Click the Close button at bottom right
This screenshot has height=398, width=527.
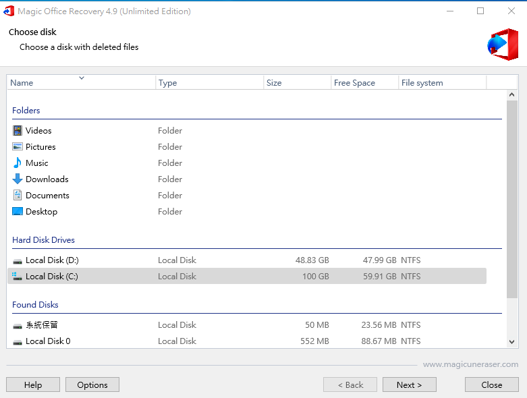tap(492, 385)
